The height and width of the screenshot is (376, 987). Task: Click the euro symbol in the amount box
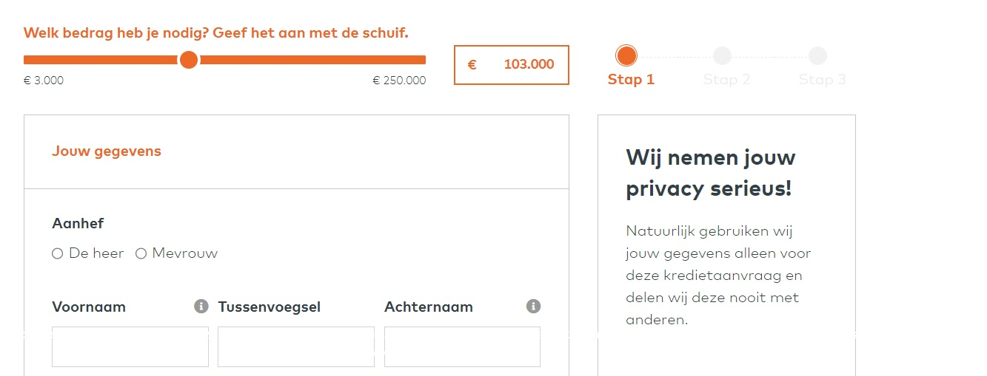pyautogui.click(x=472, y=65)
